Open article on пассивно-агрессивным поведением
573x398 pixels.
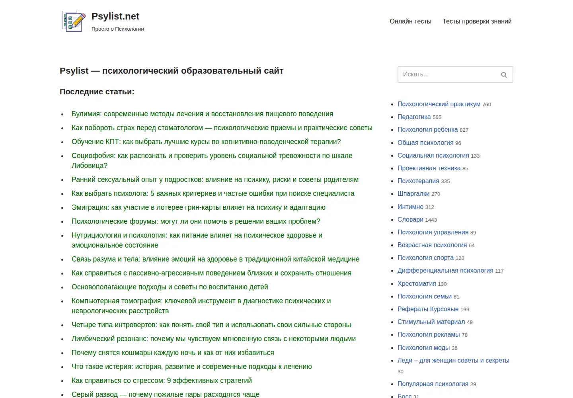pos(211,273)
